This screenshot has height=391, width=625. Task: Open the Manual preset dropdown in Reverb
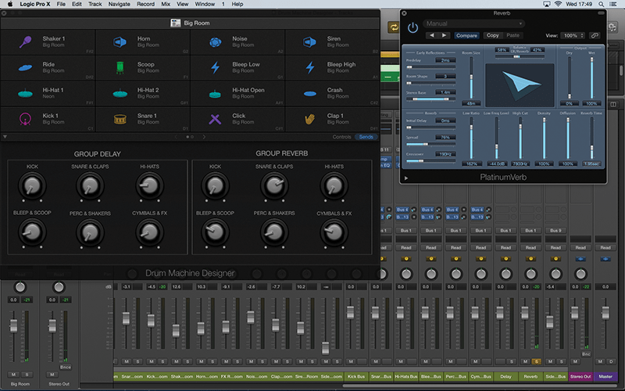[473, 23]
